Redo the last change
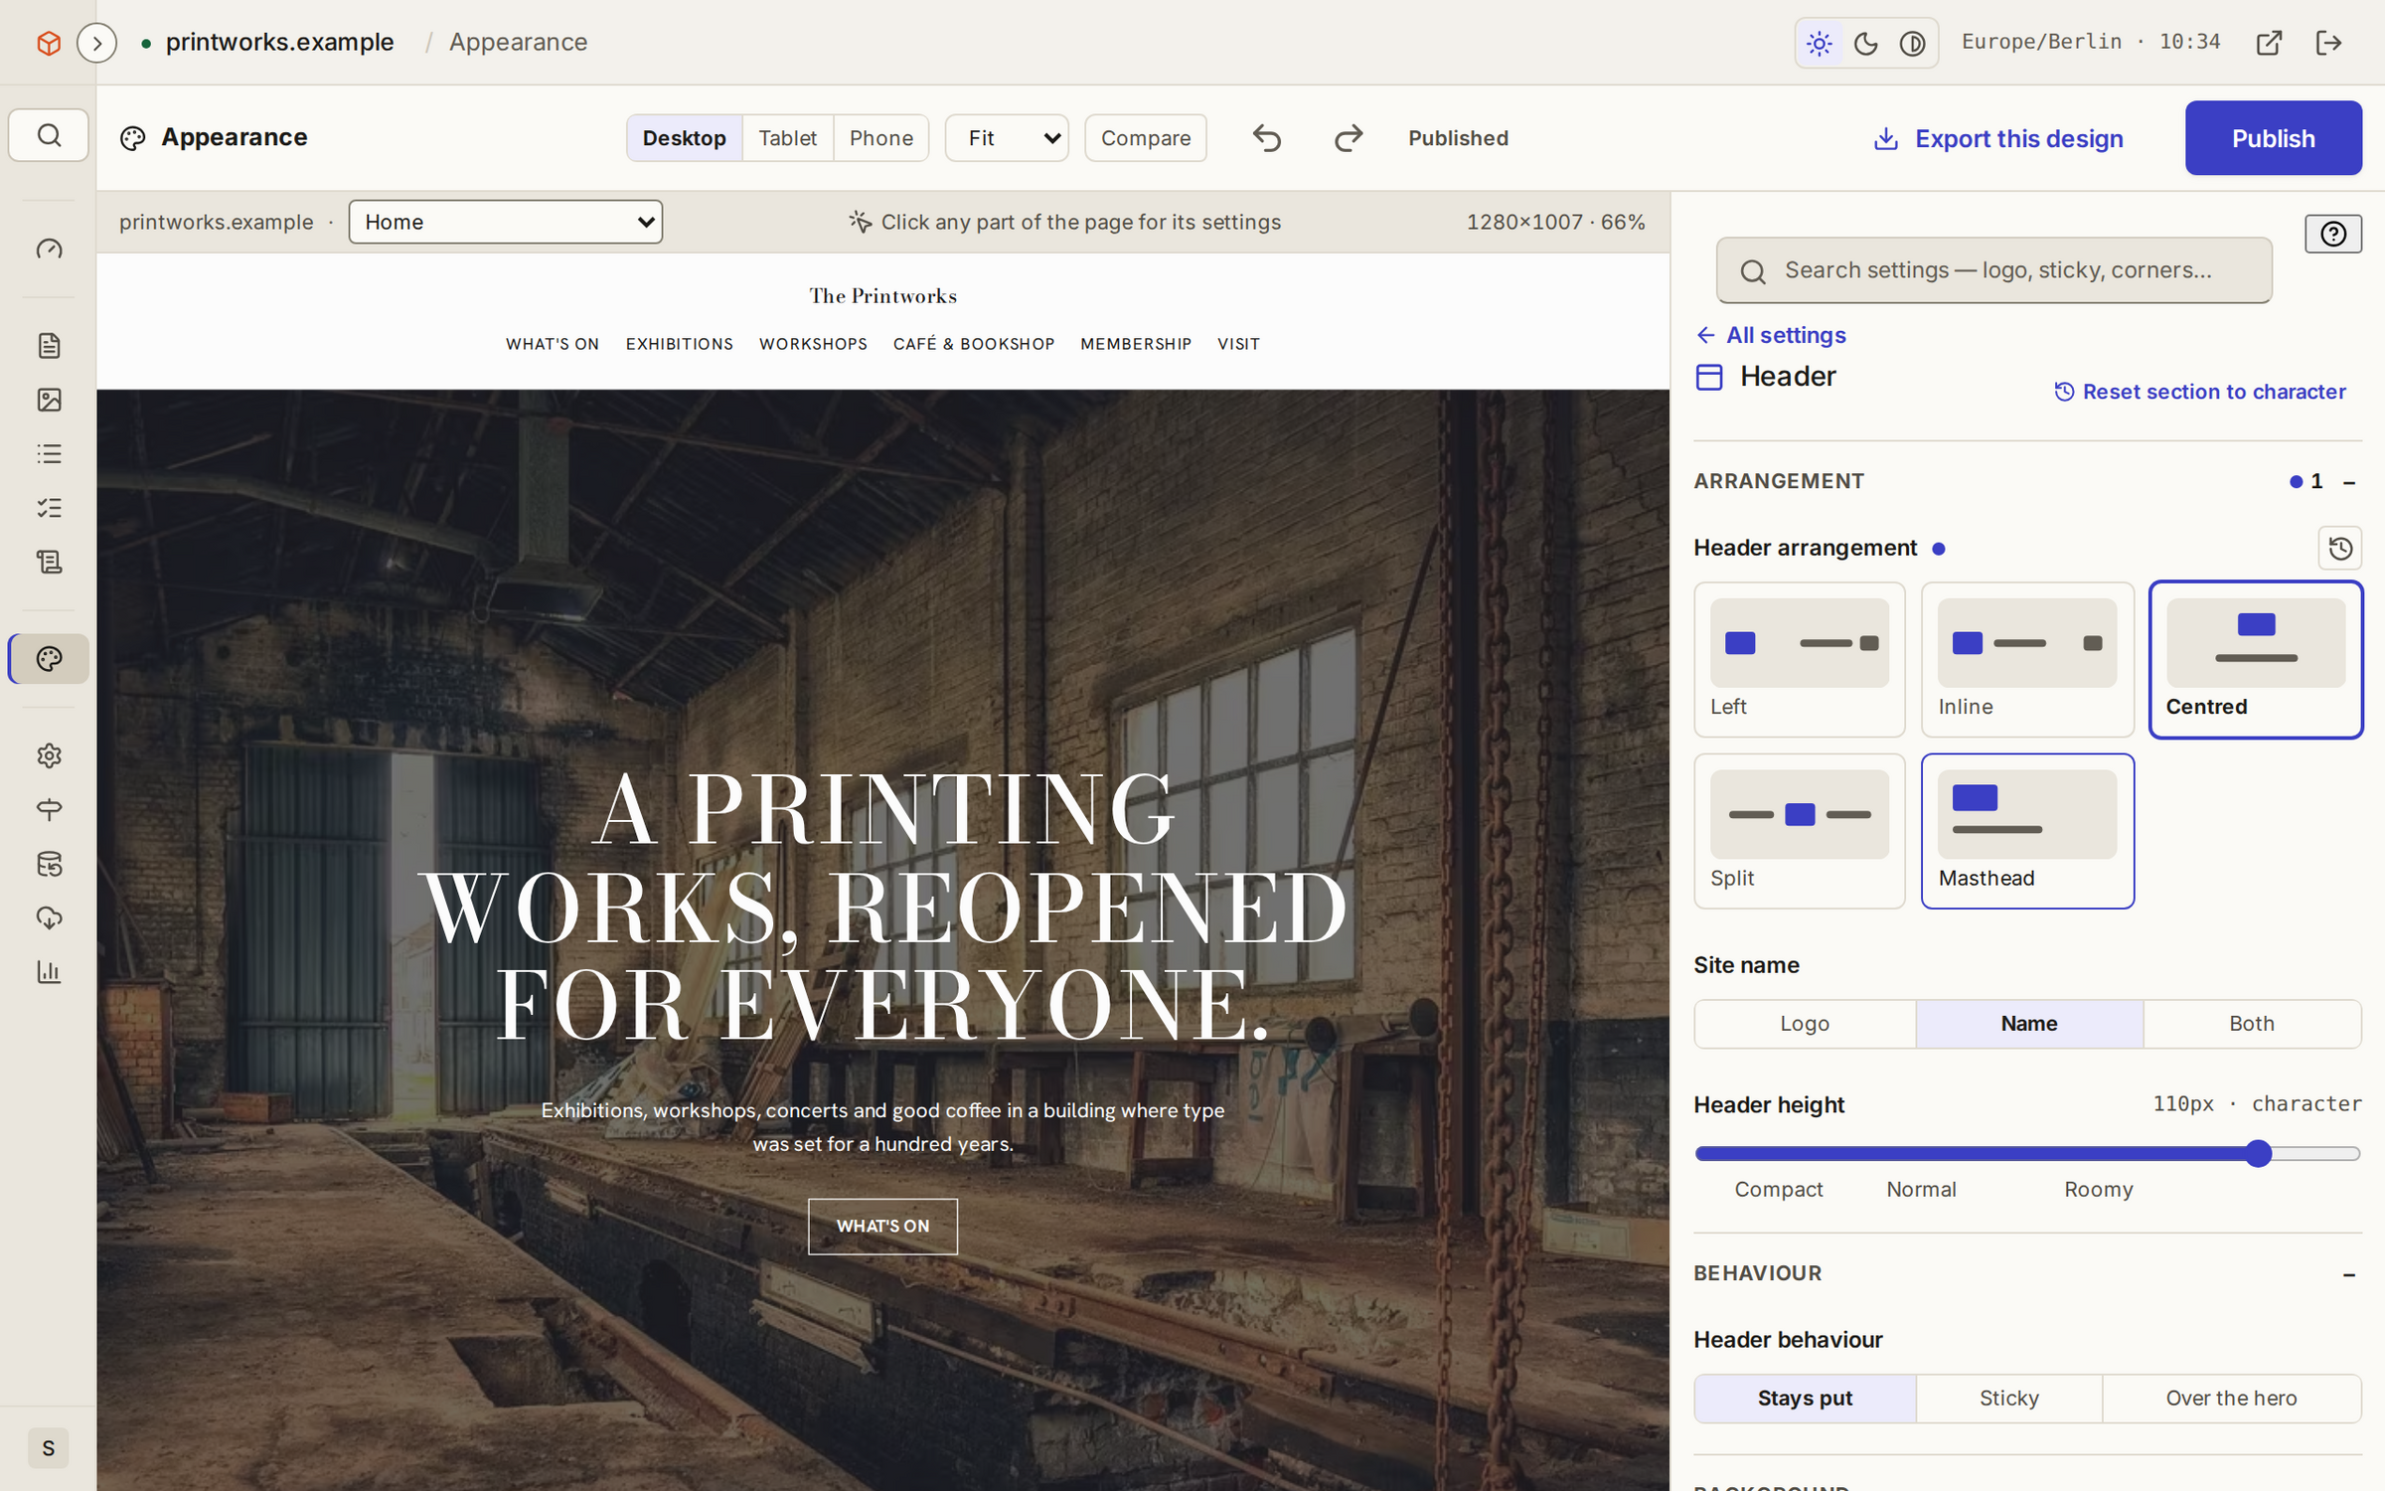This screenshot has height=1491, width=2385. [x=1349, y=138]
